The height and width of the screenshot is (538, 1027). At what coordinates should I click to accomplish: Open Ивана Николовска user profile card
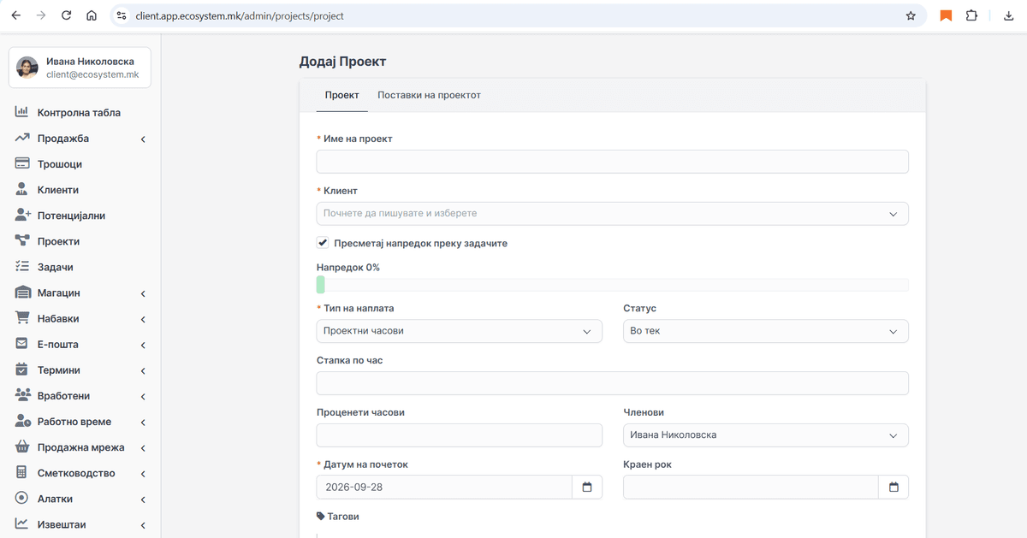pyautogui.click(x=80, y=68)
